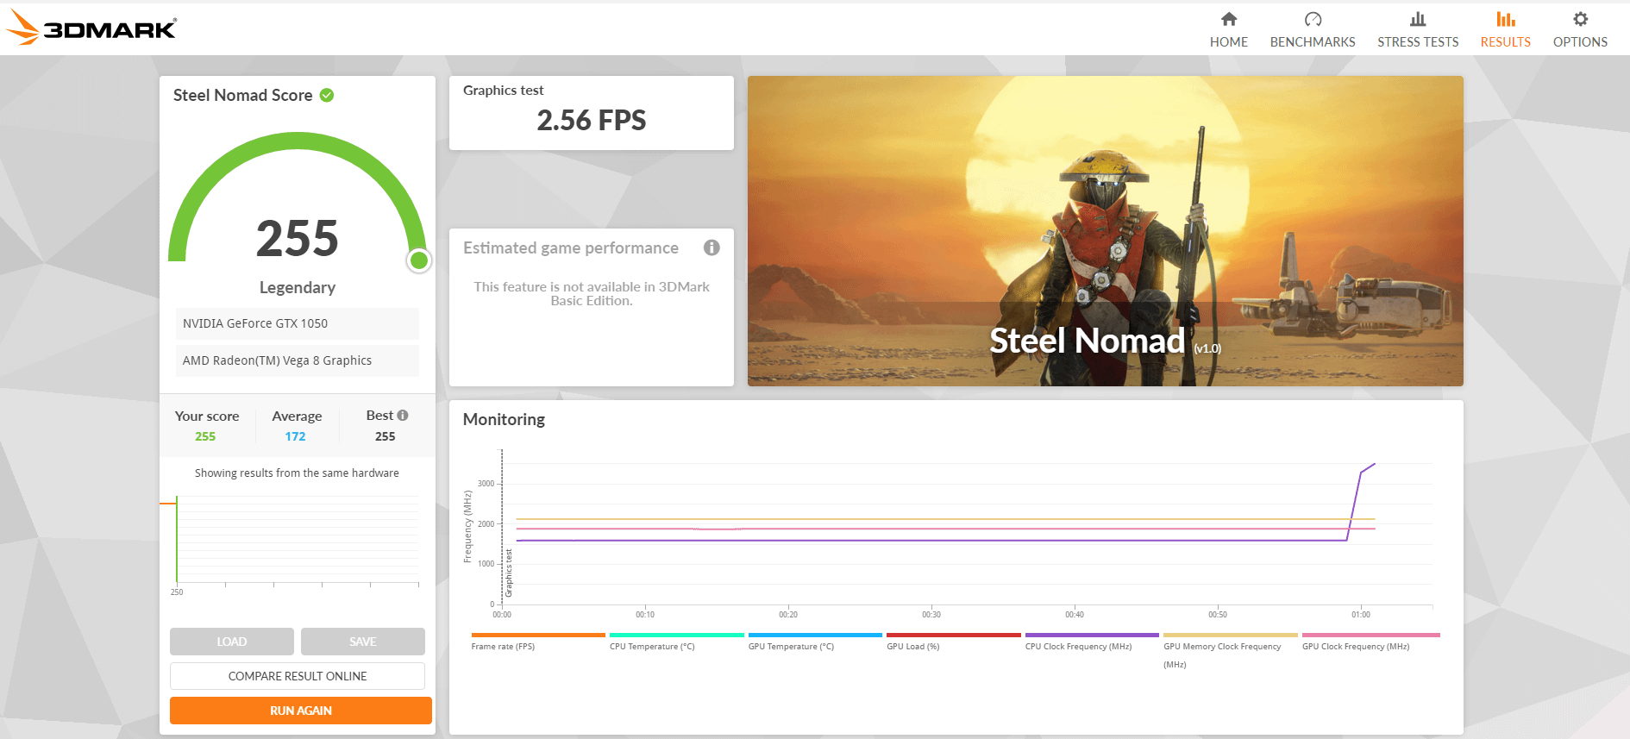Click the Best value 255
Viewport: 1630px width, 739px height.
(386, 436)
